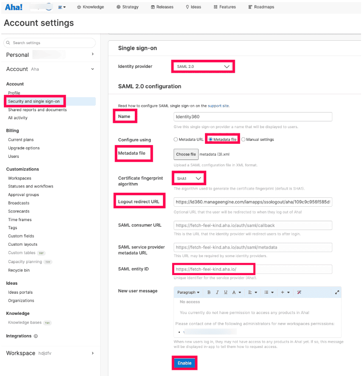
Task: Select the Manual settings radio button
Action: [244, 140]
